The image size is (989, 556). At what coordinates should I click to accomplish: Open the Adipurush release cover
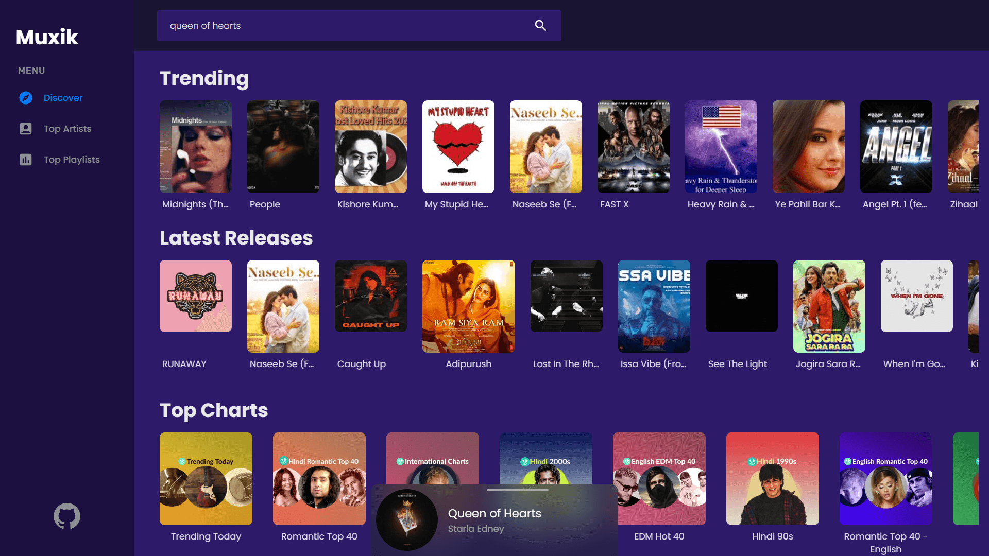tap(469, 306)
